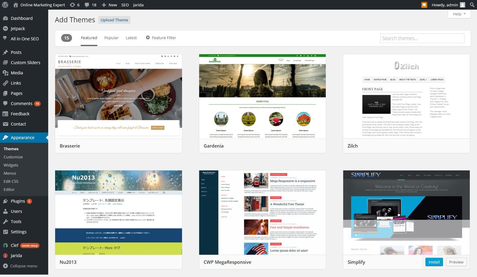Click the All in One SEO shield icon
Viewport: 477px width, 277px height.
(x=5, y=38)
